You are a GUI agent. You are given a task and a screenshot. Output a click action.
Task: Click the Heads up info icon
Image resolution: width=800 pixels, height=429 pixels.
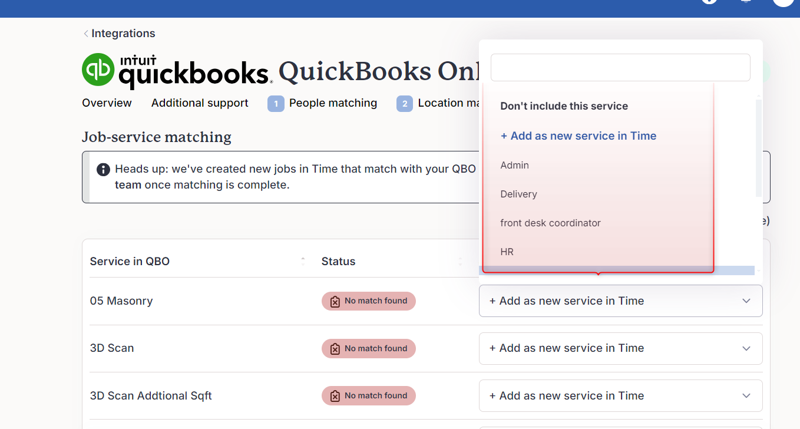(x=103, y=170)
